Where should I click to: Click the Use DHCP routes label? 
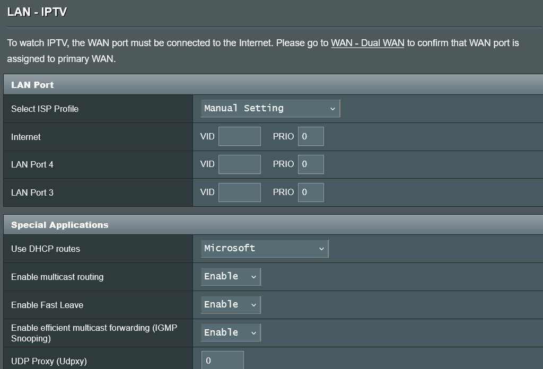[46, 249]
